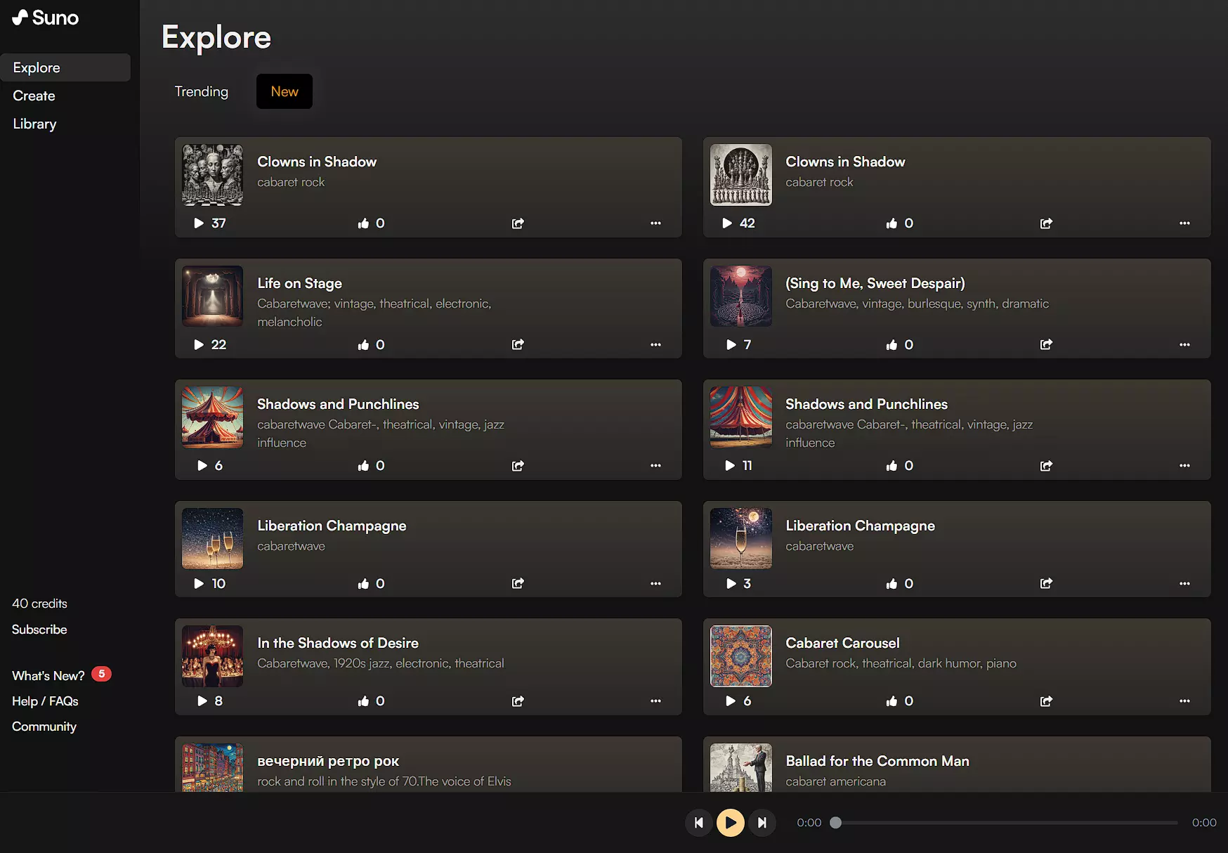Viewport: 1228px width, 853px height.
Task: Go to Library in the sidebar
Action: 34,124
